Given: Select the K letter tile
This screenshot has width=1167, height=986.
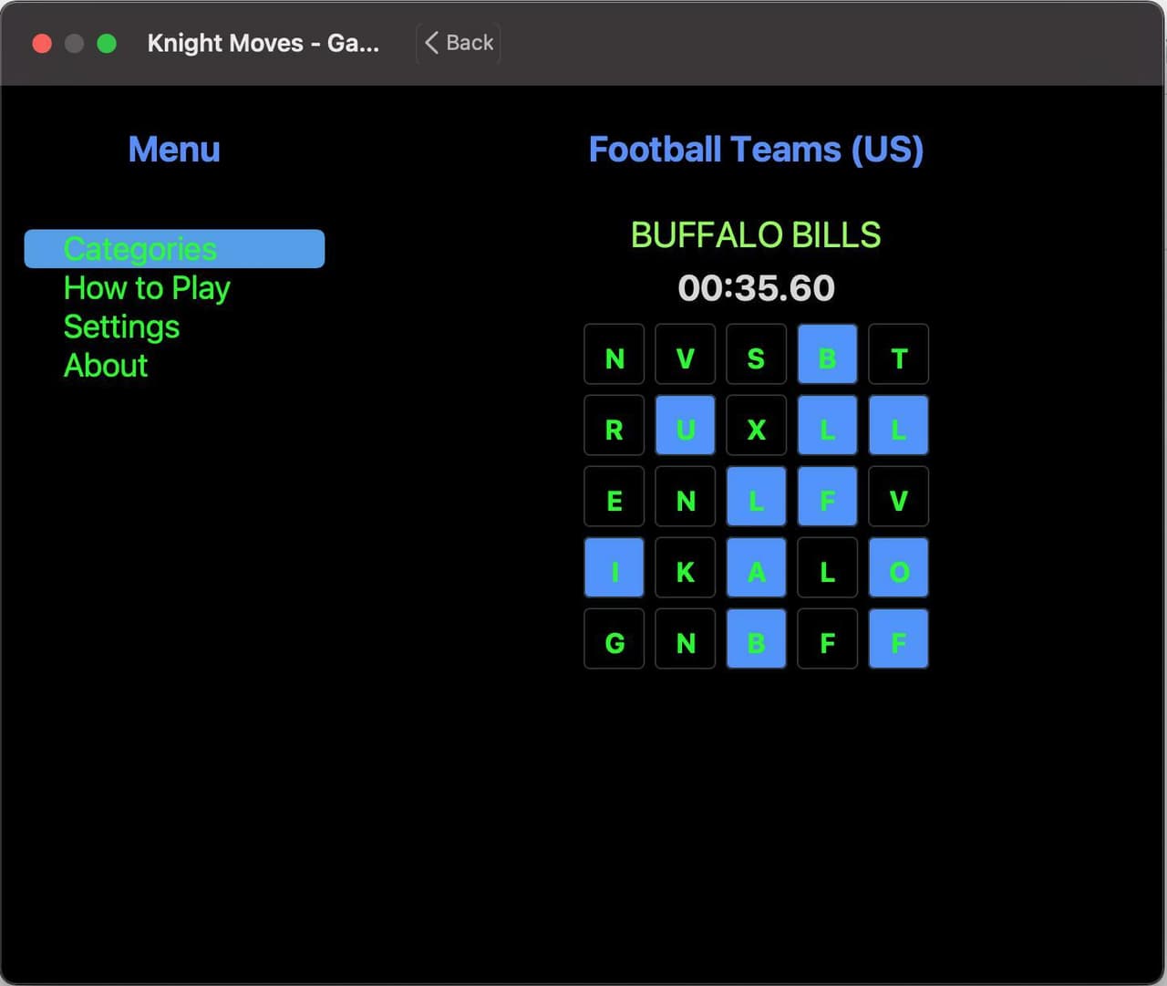Looking at the screenshot, I should [x=686, y=567].
